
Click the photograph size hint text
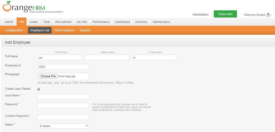pos(86,82)
